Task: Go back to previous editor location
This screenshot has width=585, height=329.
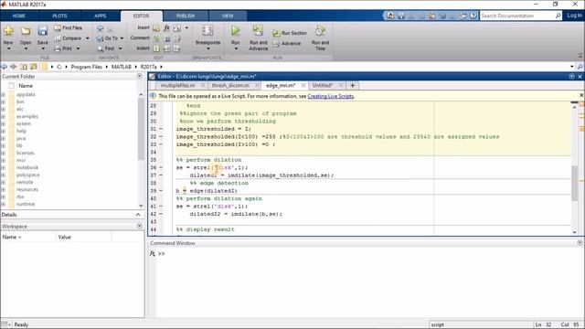Action: point(100,28)
